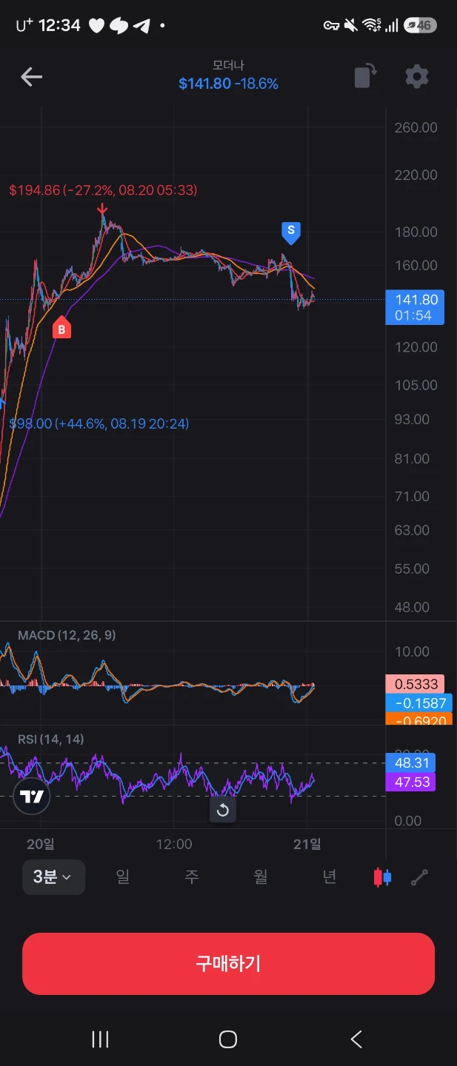Tap the RSI value 48.31
457x1066 pixels.
click(x=410, y=762)
